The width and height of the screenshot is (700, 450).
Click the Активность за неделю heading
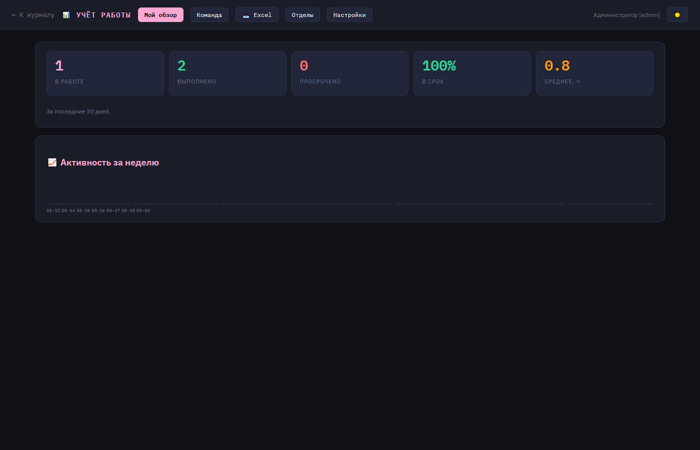point(109,162)
